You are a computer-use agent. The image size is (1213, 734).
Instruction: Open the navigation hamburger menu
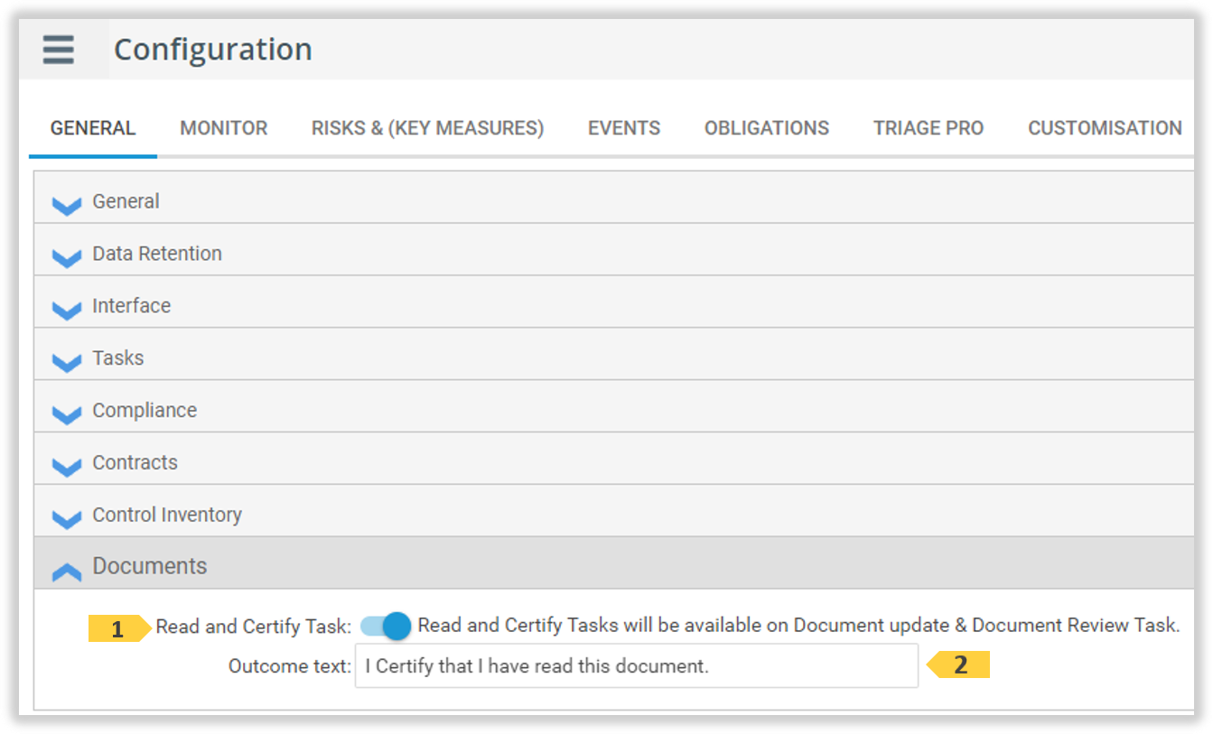click(x=57, y=50)
